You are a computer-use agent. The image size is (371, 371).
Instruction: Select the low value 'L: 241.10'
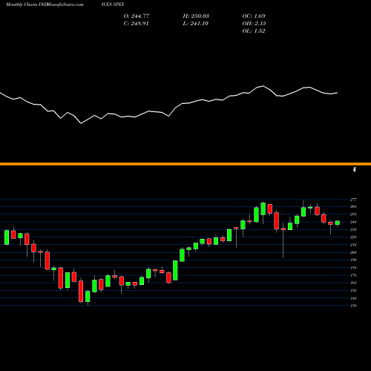pos(195,23)
